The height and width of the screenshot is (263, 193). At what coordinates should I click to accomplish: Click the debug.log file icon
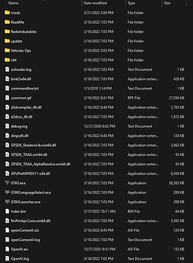pyautogui.click(x=7, y=126)
